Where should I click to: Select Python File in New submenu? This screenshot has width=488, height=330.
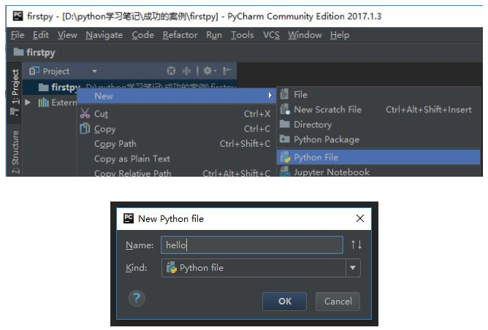(378, 158)
